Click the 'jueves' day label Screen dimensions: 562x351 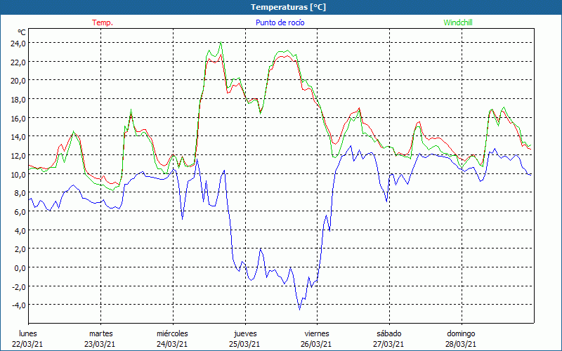245,333
